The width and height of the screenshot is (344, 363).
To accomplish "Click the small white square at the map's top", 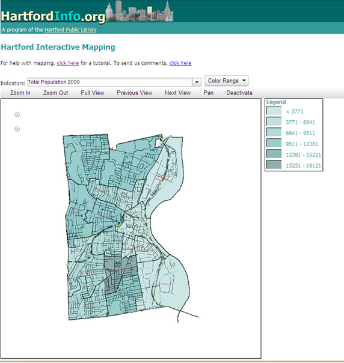I will tap(158, 143).
